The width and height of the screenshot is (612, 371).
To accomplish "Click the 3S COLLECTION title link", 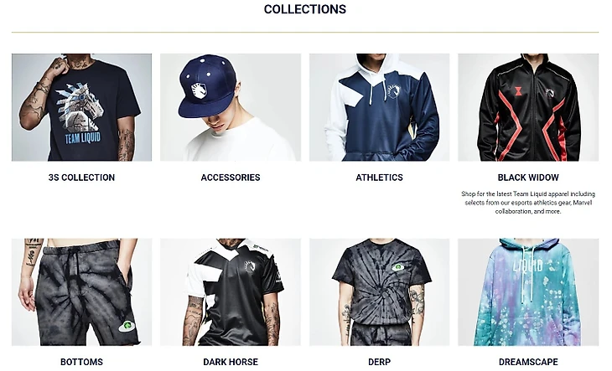I will (81, 178).
